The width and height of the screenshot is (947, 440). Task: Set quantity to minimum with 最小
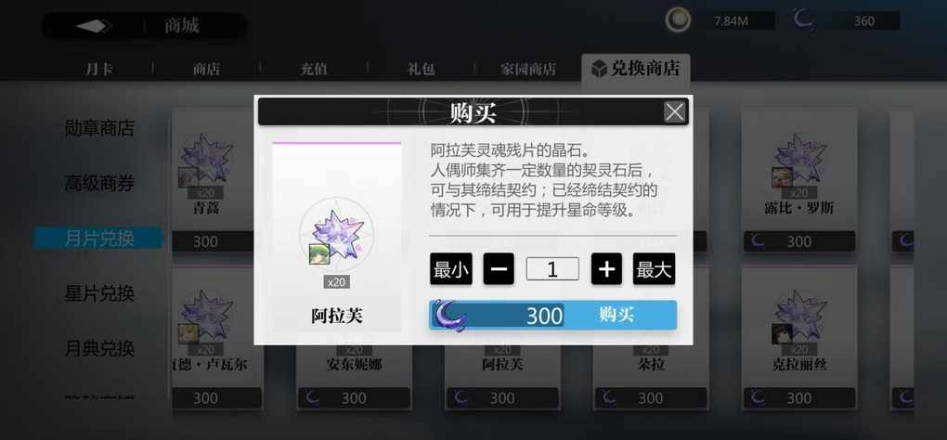(x=451, y=269)
